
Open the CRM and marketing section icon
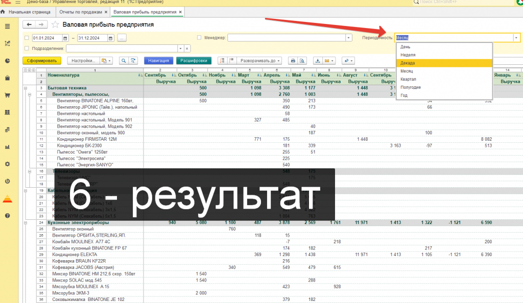coord(7,44)
